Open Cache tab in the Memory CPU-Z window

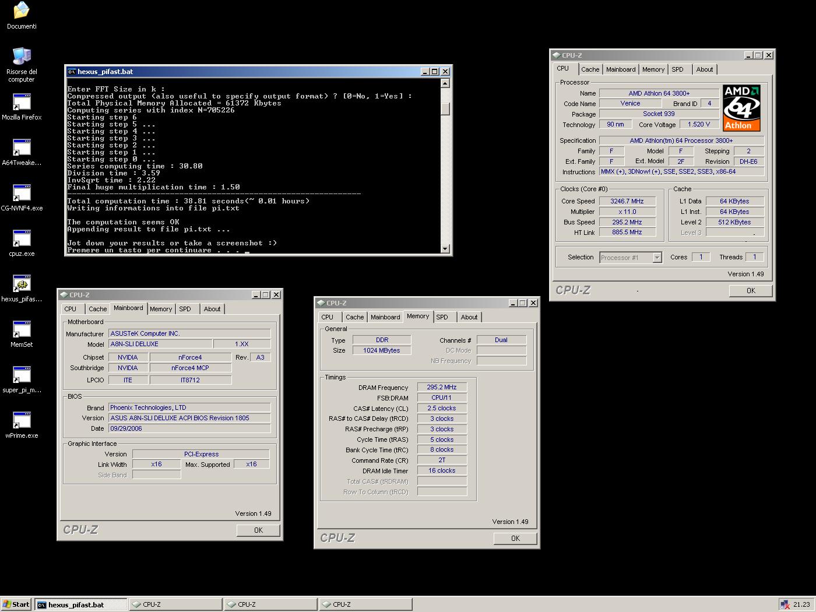click(x=354, y=317)
